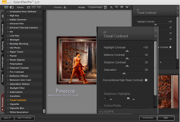180x122 pixels.
Task: Select Vignette Blur in filter list
Action: click(x=17, y=108)
